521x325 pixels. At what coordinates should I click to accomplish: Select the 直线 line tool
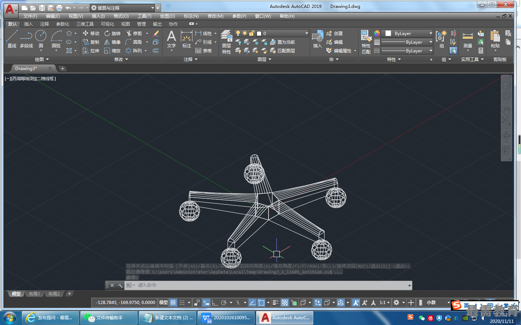(12, 39)
